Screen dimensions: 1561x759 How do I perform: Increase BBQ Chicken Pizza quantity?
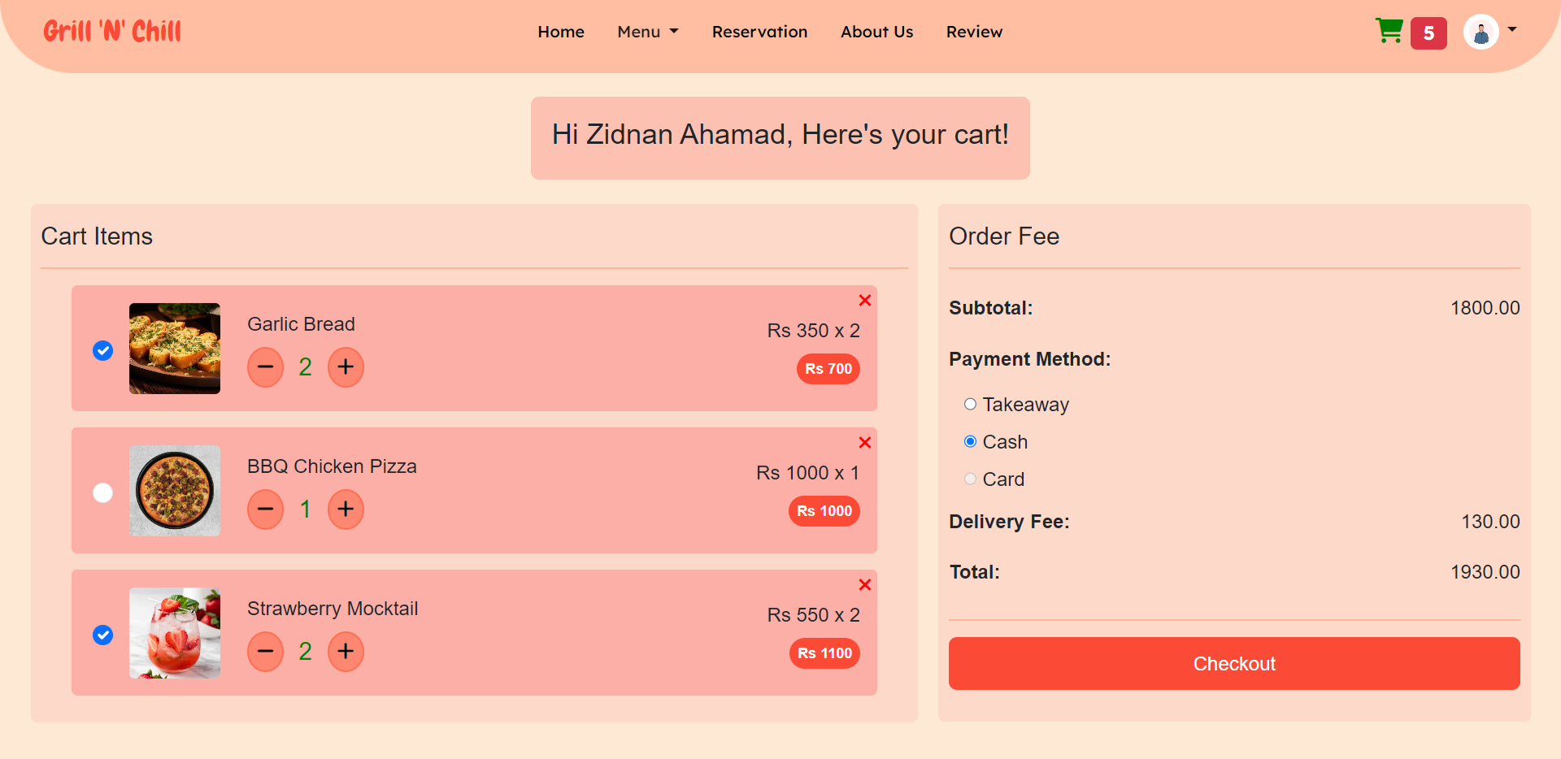click(x=346, y=510)
